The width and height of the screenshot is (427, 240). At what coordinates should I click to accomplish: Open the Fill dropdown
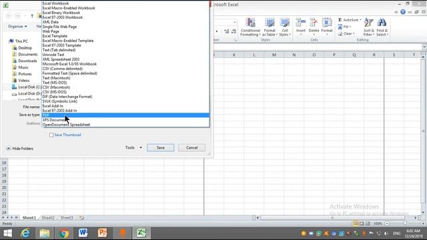tap(344, 27)
